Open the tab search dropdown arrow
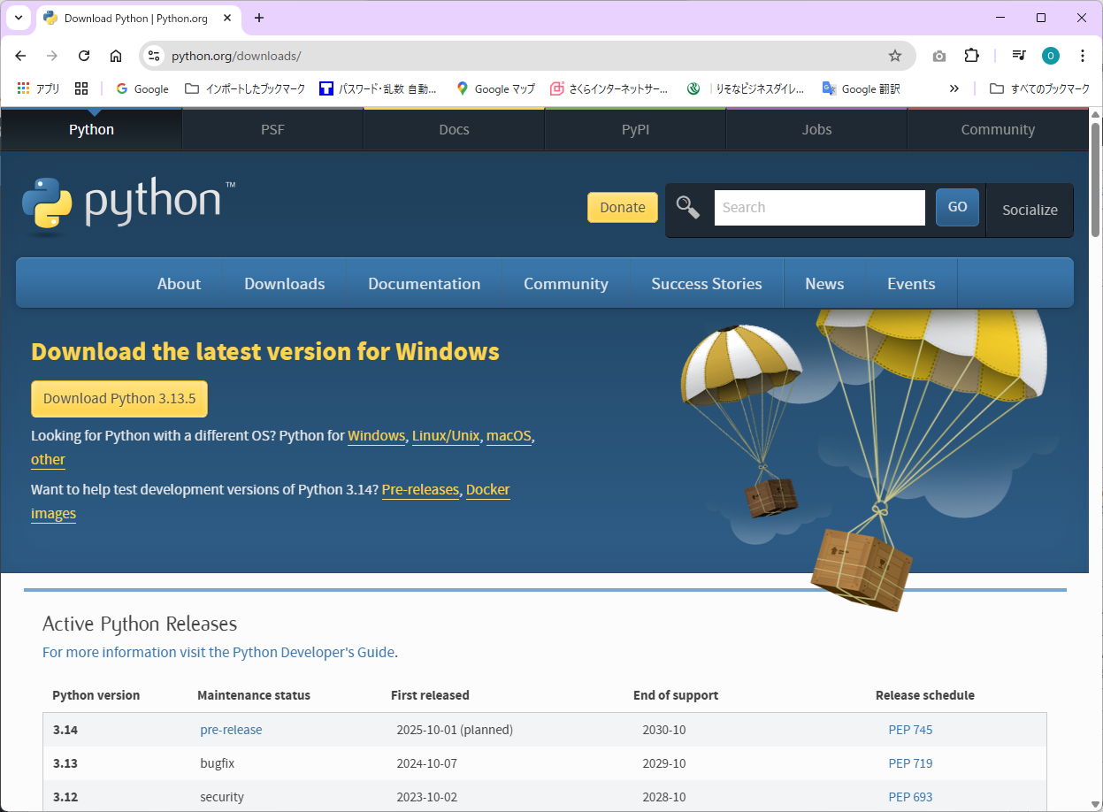1103x812 pixels. point(18,18)
